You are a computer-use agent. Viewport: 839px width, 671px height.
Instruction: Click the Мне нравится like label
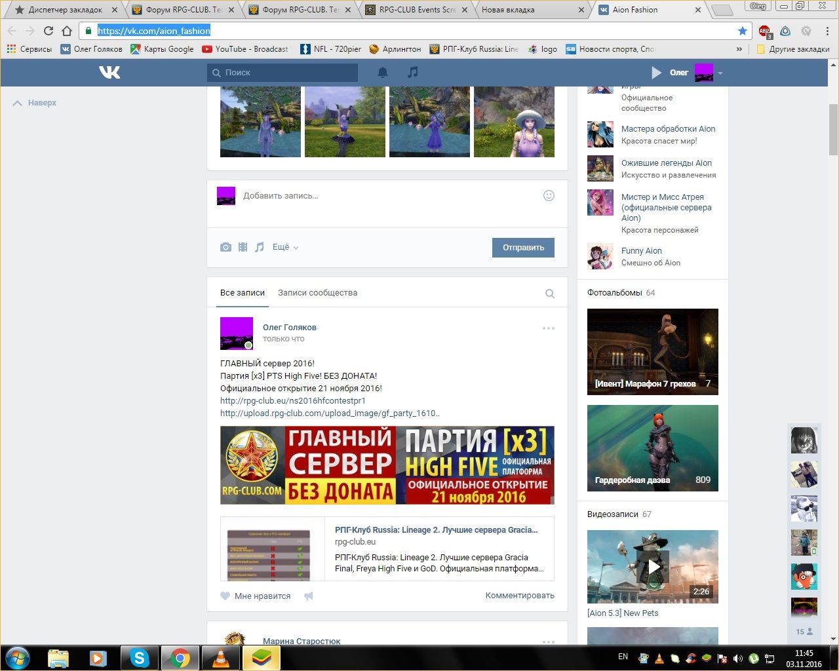point(262,596)
